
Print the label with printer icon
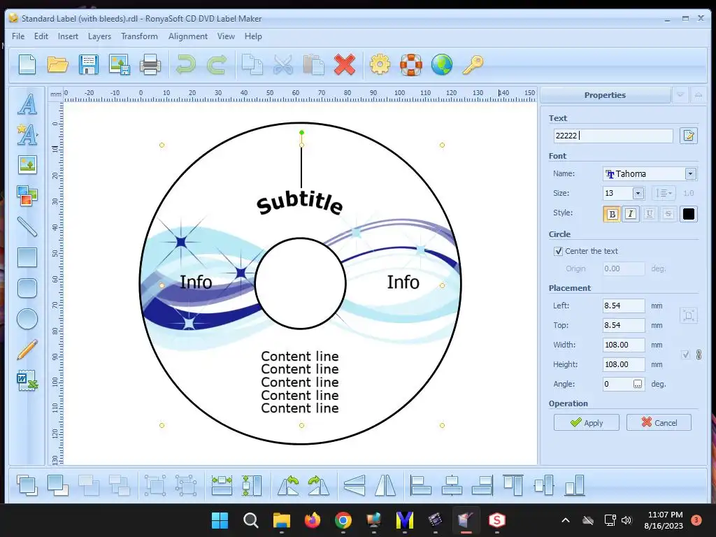(x=150, y=64)
